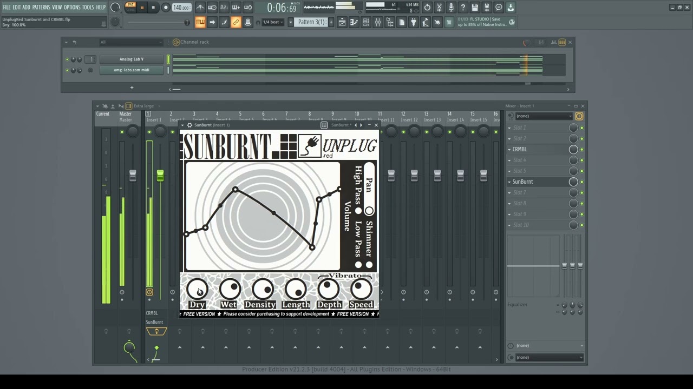Open the PATTERNS menu
Viewport: 693px width, 389px height.
41,8
